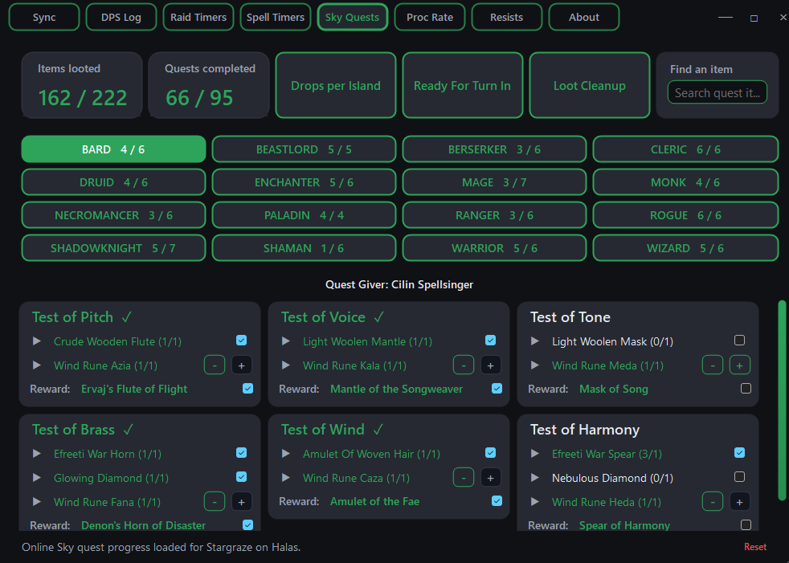Decrease Wind Rune Fana count

coord(215,502)
